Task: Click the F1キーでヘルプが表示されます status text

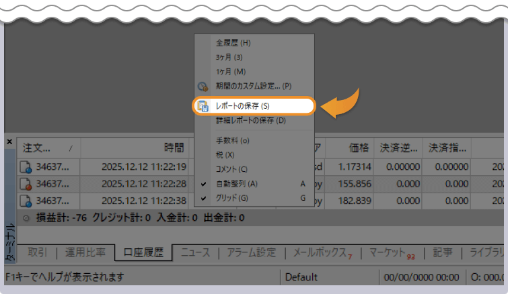Action: (65, 277)
